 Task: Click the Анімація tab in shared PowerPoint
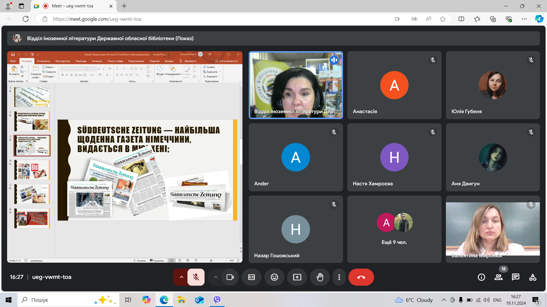click(x=97, y=61)
